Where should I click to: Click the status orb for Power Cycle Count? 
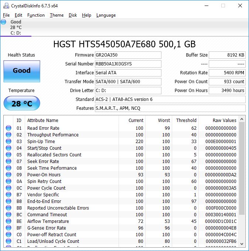[8, 188]
